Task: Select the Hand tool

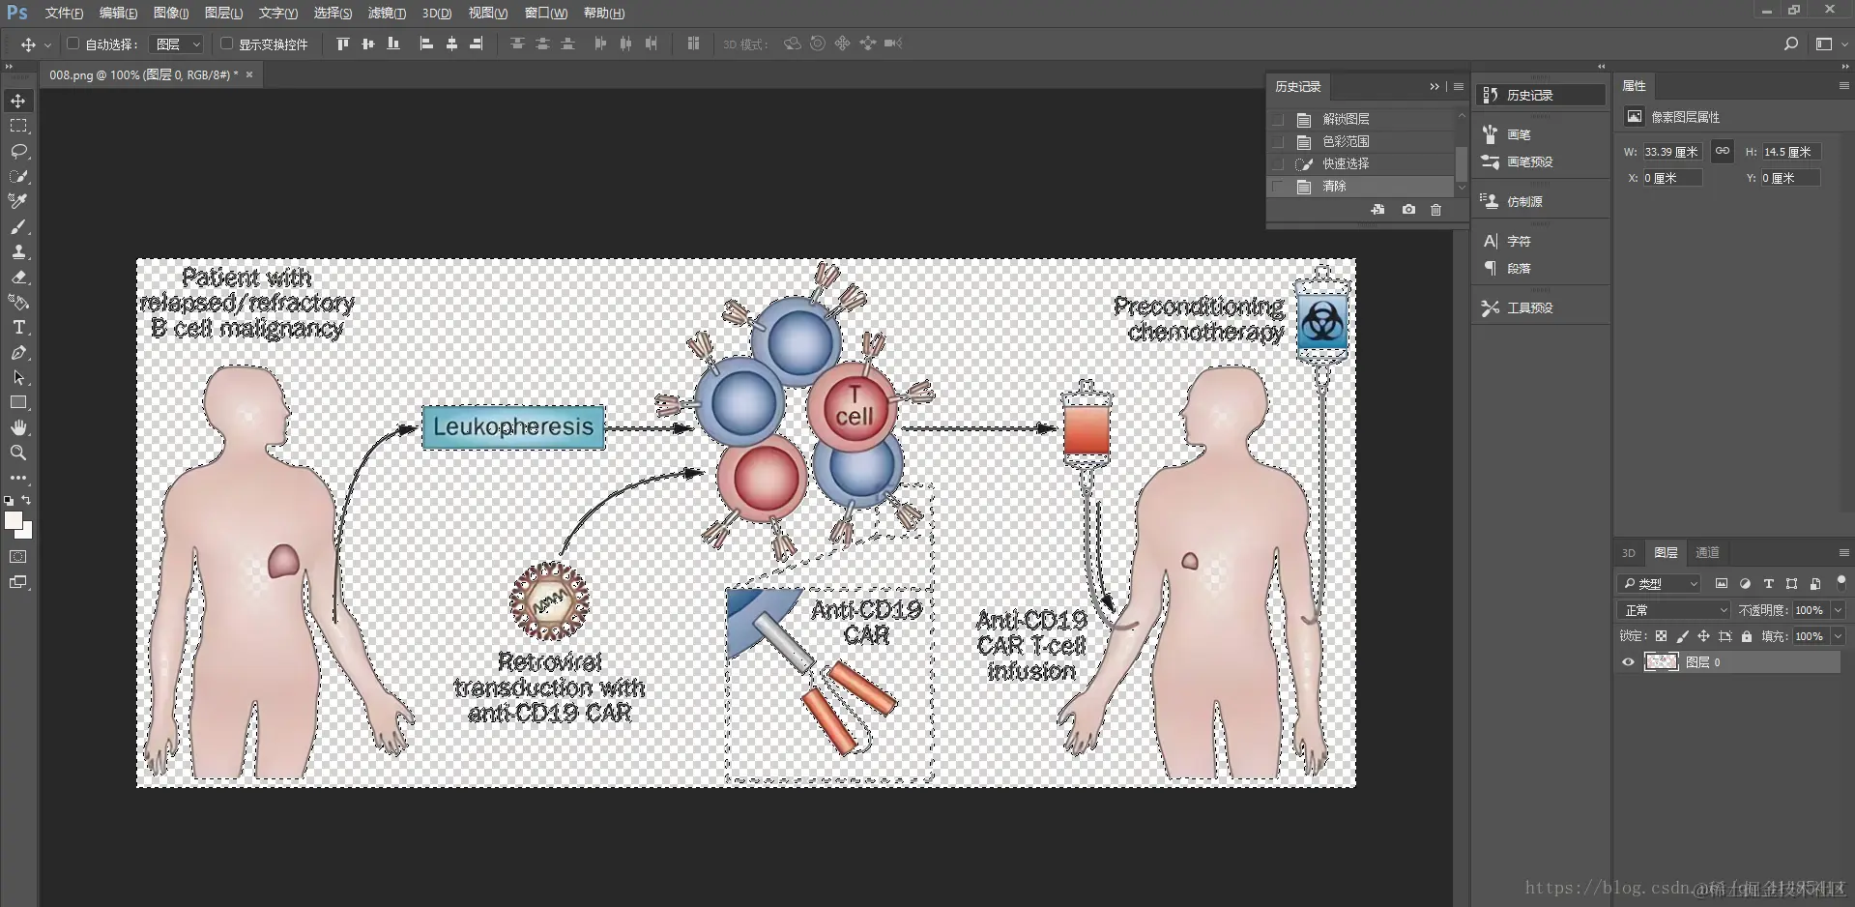Action: click(x=18, y=427)
